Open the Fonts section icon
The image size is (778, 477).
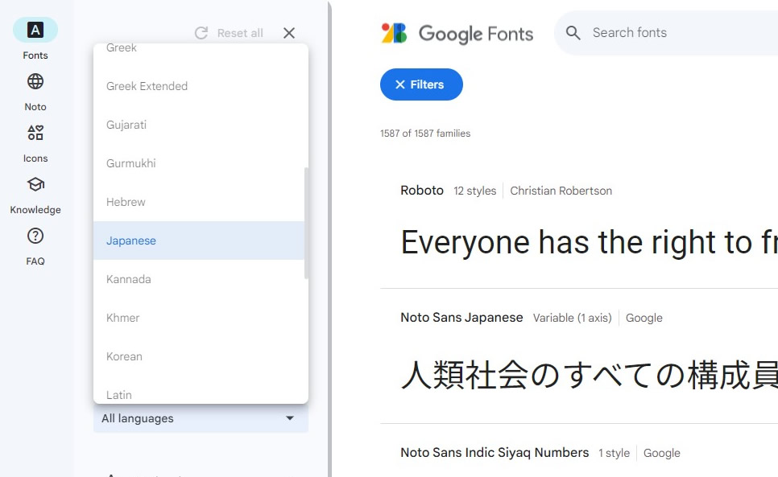coord(35,31)
